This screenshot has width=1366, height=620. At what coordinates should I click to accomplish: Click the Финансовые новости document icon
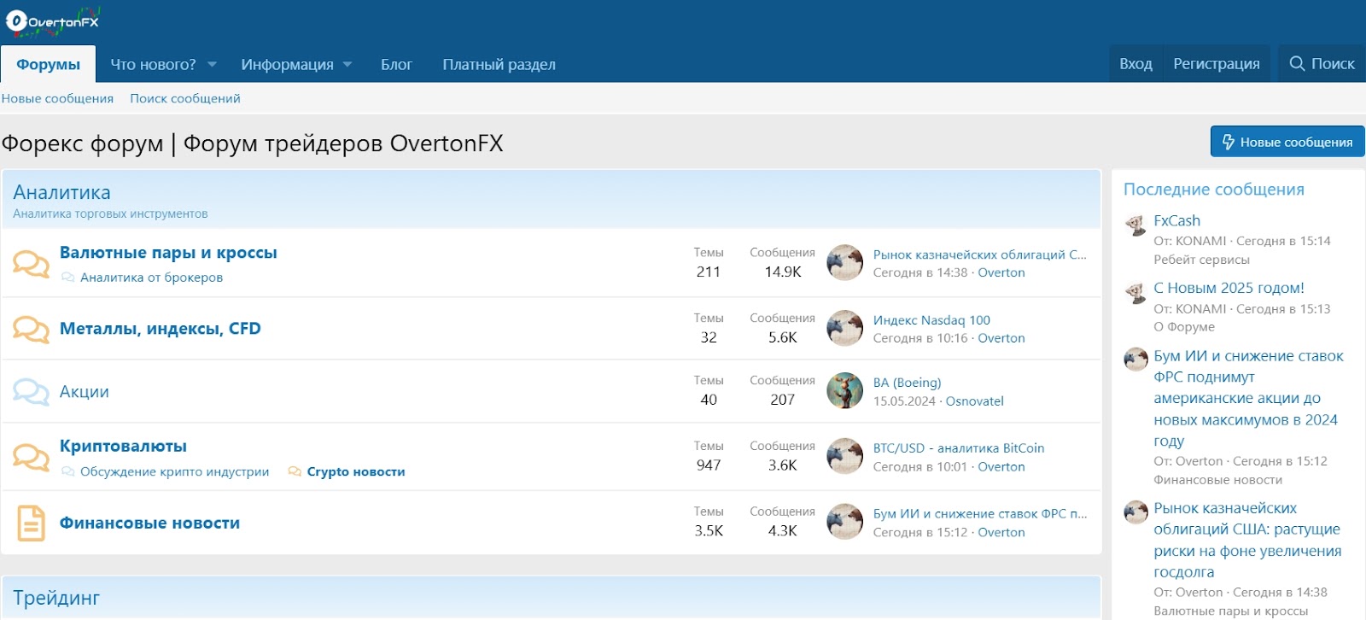(x=32, y=523)
